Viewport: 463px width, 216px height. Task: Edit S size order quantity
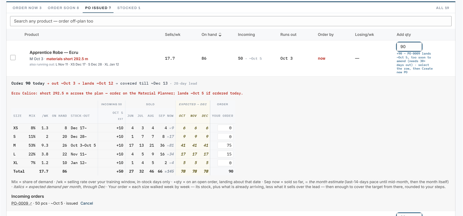point(225,137)
